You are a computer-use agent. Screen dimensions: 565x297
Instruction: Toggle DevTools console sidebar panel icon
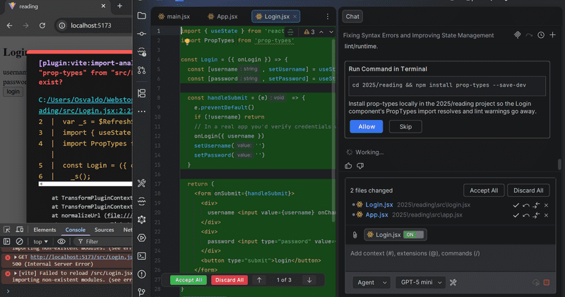pyautogui.click(x=7, y=241)
